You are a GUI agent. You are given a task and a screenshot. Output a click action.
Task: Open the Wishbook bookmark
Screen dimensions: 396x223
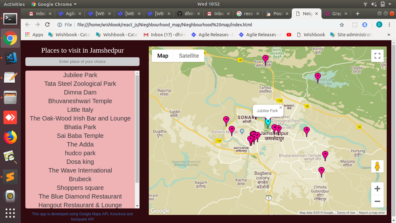tap(311, 35)
